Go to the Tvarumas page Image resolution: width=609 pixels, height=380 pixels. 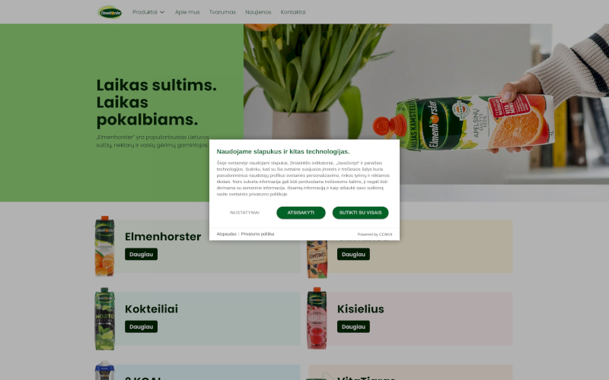pyautogui.click(x=222, y=12)
